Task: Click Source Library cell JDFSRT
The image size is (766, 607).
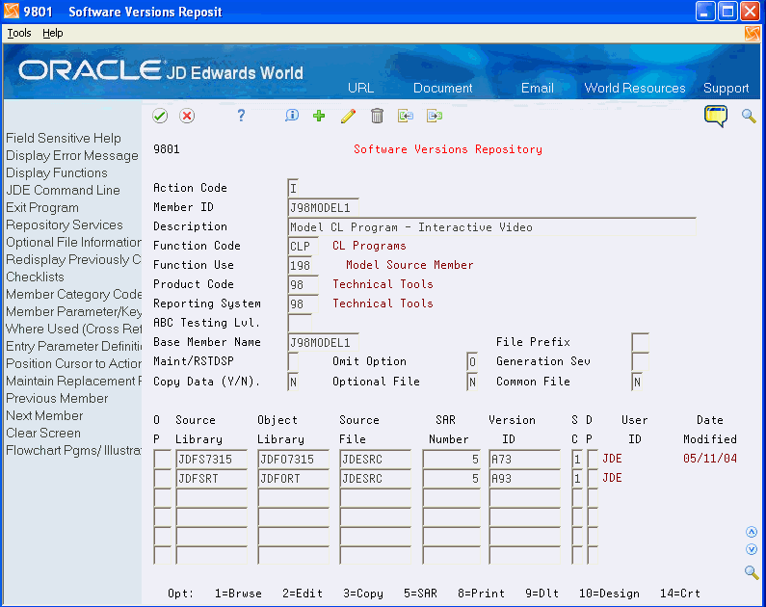Action: tap(212, 479)
